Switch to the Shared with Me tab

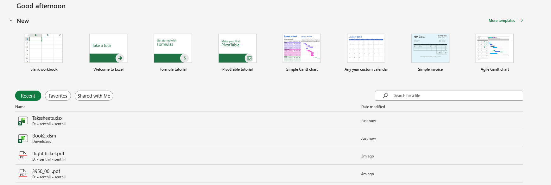(94, 96)
